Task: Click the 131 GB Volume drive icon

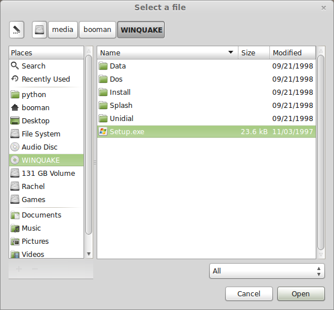Action: click(15, 173)
